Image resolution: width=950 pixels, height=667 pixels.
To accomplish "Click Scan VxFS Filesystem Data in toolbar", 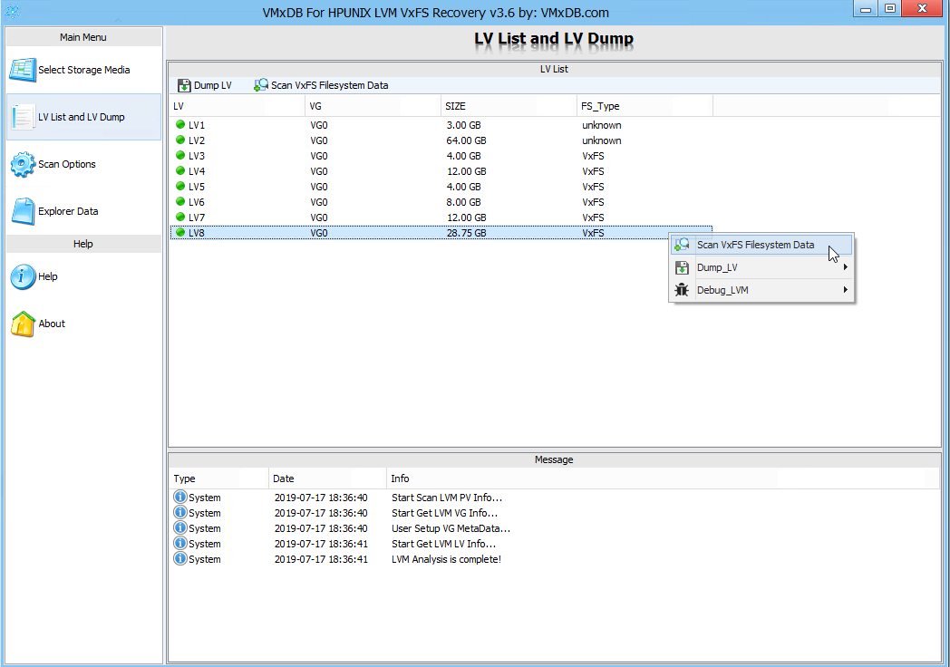I will (x=321, y=85).
